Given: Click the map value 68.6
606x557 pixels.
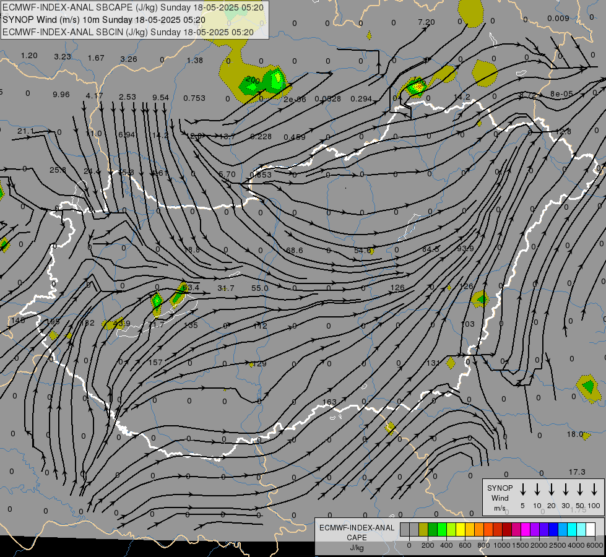Looking at the screenshot, I should pyautogui.click(x=295, y=251).
